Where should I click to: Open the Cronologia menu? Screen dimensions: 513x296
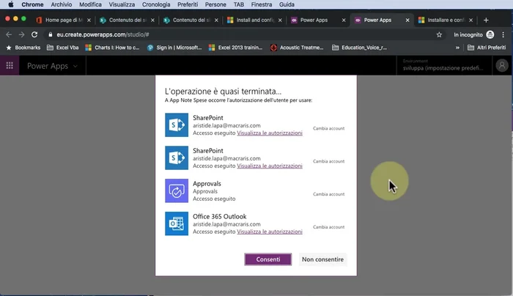coord(156,4)
